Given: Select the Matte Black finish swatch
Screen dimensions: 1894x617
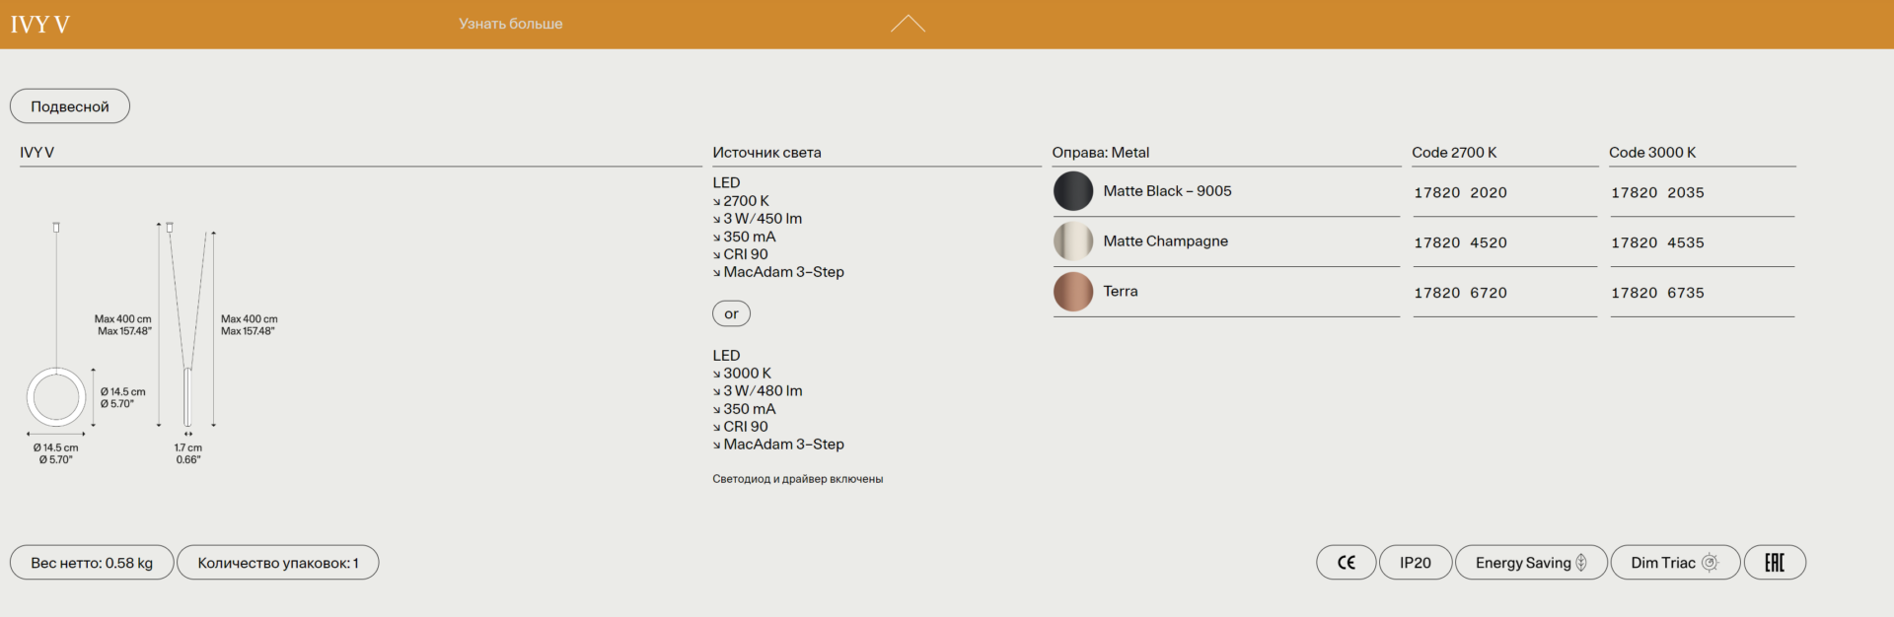Looking at the screenshot, I should (x=1072, y=191).
